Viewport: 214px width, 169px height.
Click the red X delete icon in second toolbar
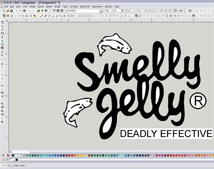pyautogui.click(x=46, y=16)
